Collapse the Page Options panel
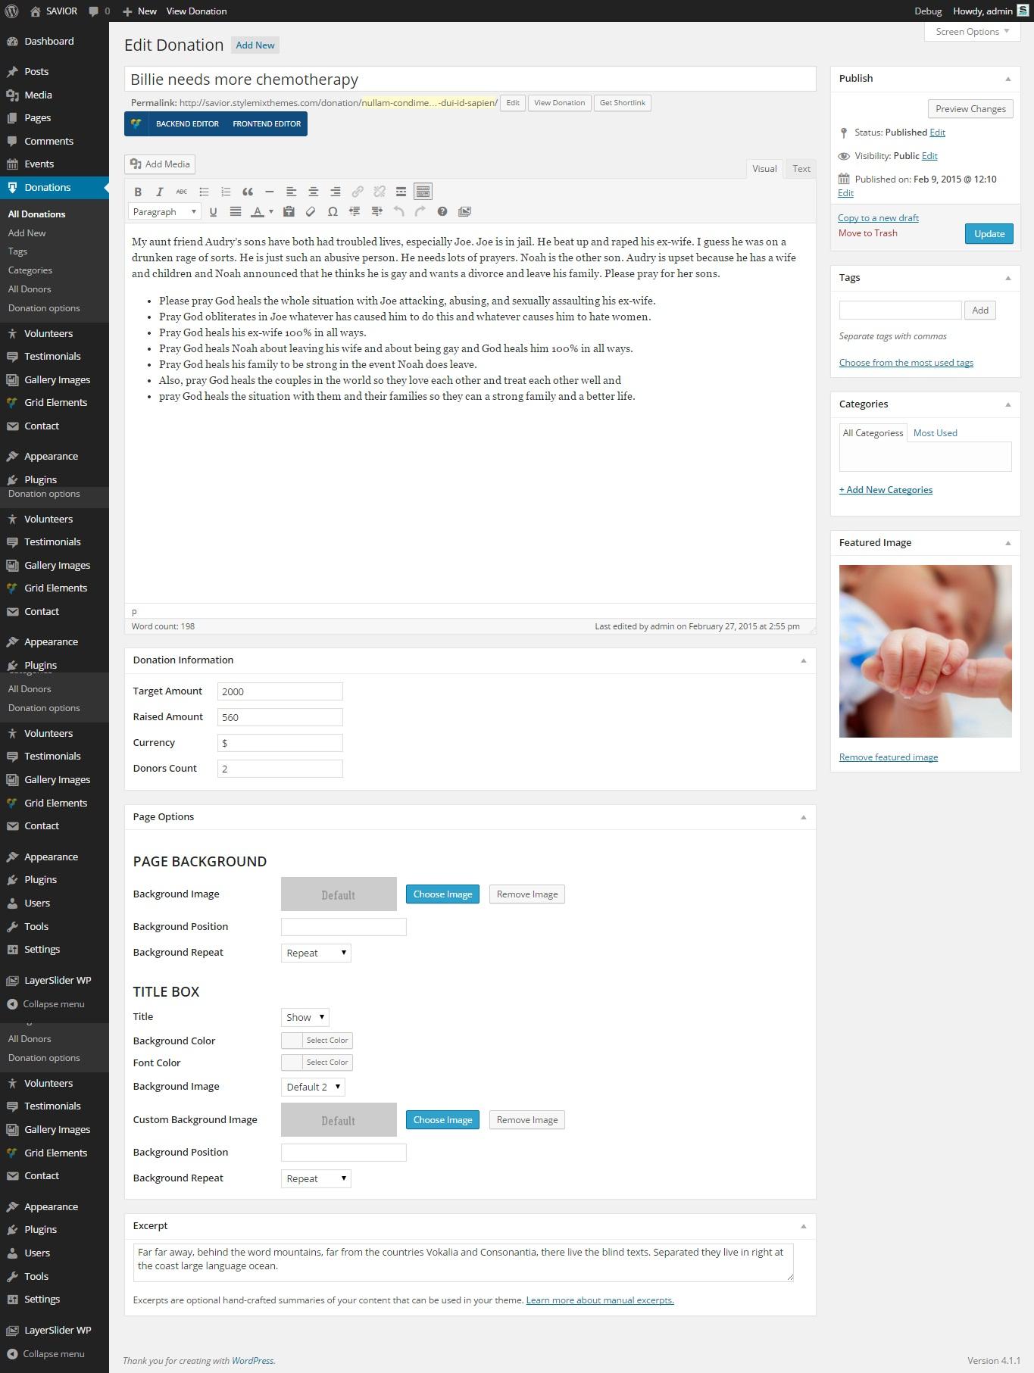Screen dimensions: 1034x1373 (x=803, y=817)
